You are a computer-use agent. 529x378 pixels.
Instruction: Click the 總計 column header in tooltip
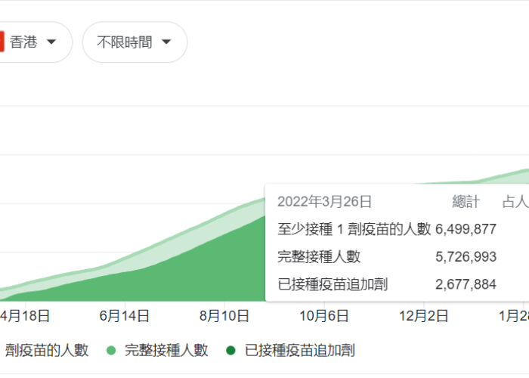466,202
